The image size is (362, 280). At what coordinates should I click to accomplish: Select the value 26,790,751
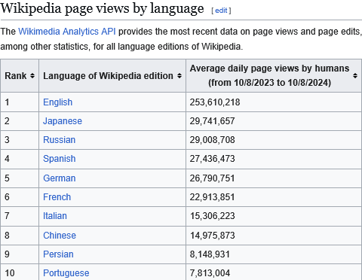212,178
